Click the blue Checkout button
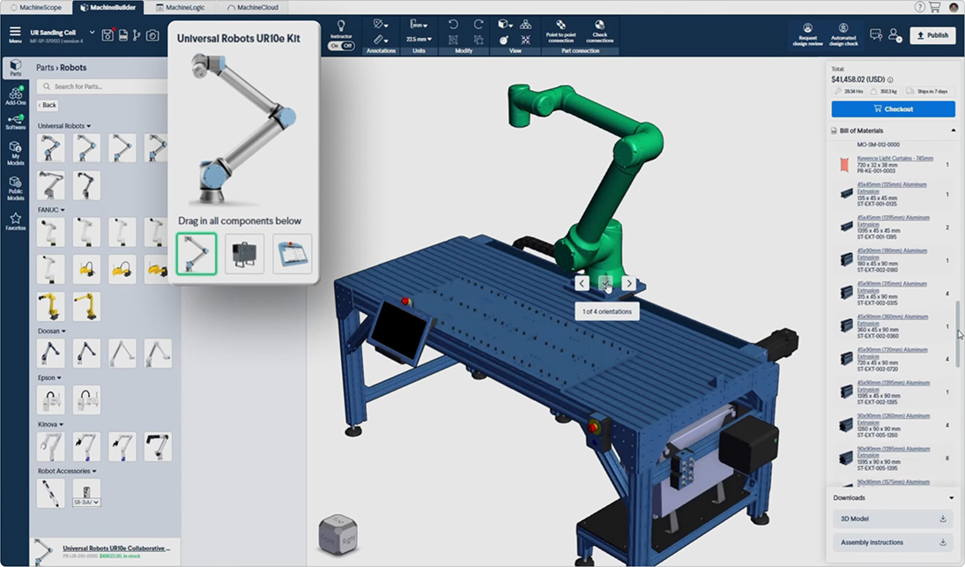Screen dimensions: 965x567 893,109
